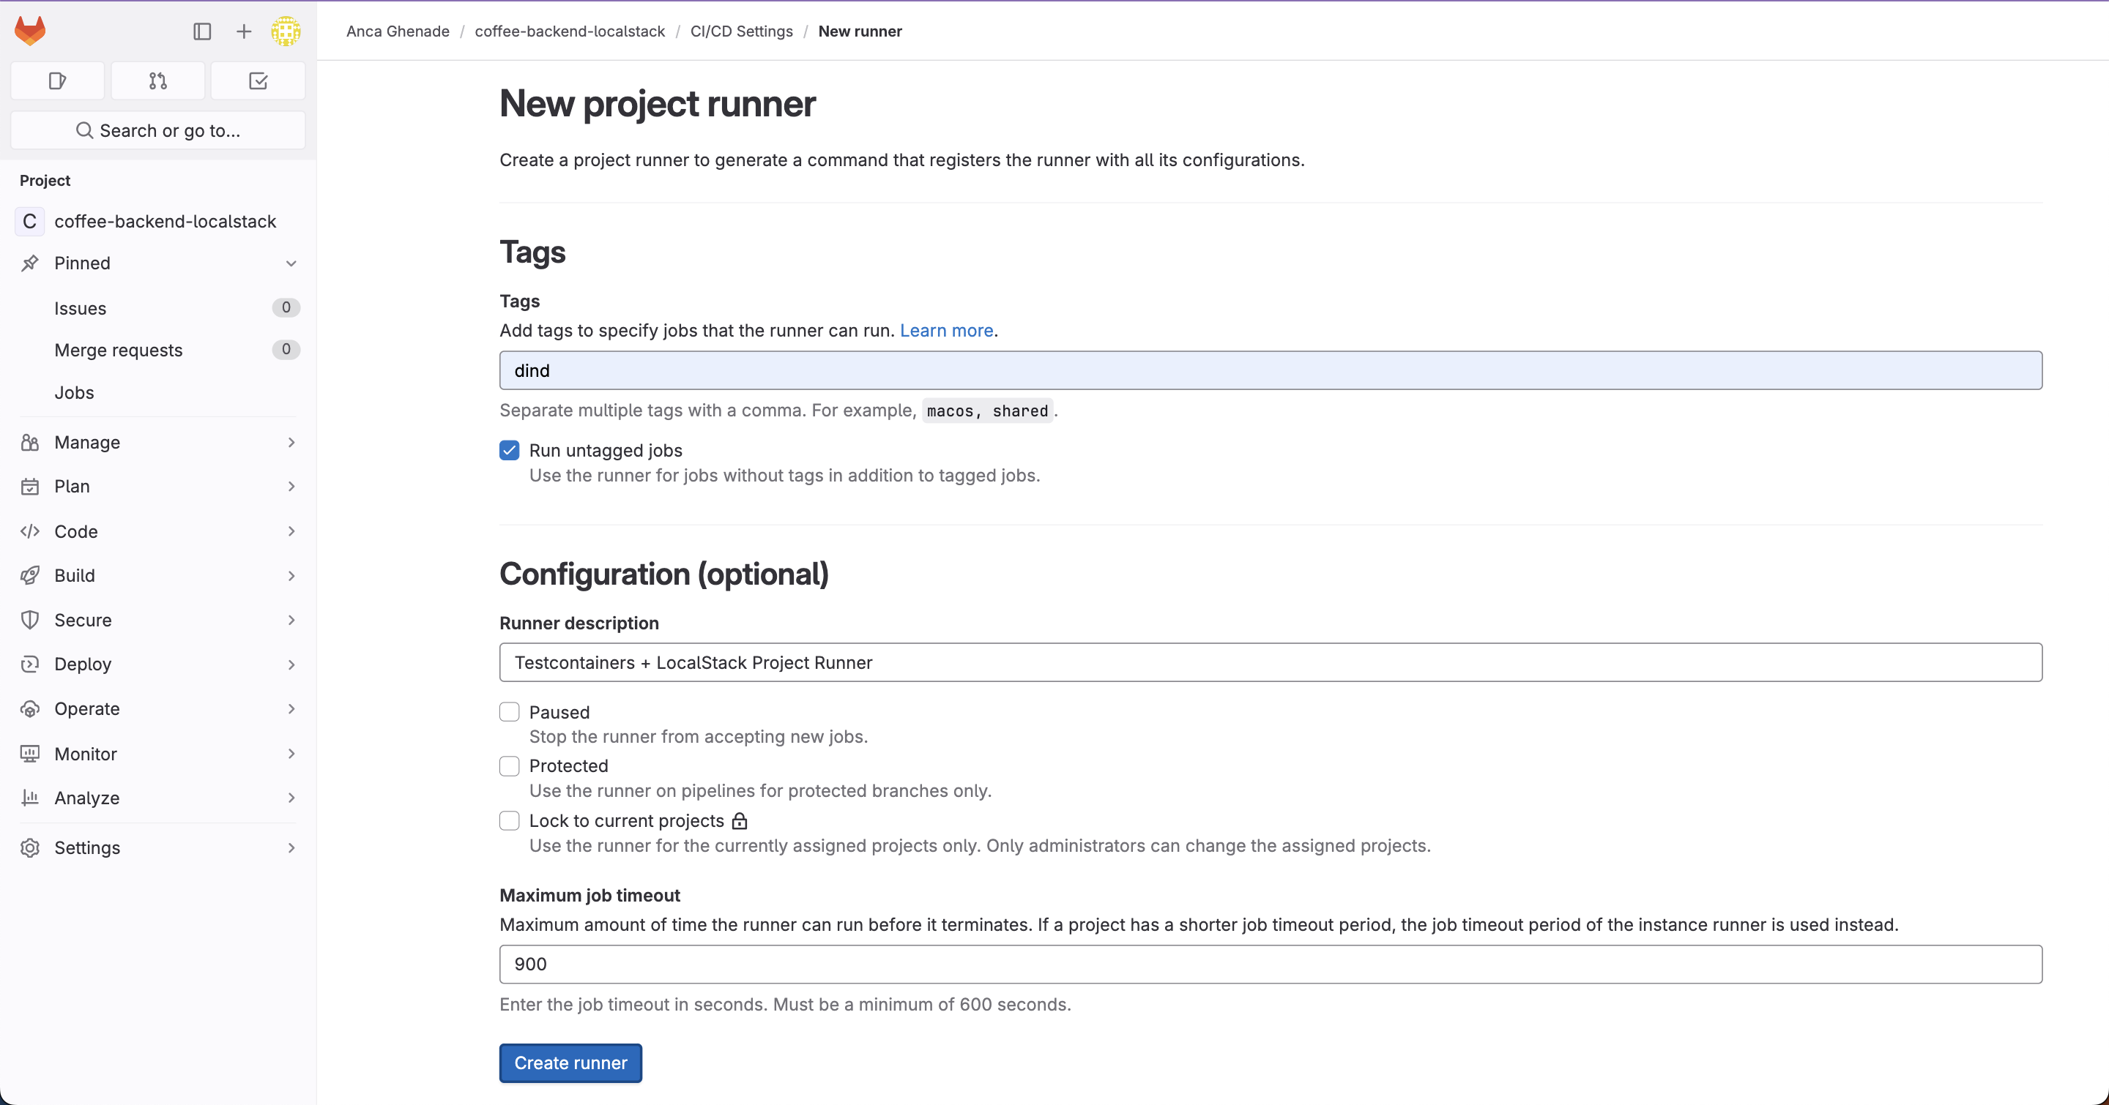2109x1105 pixels.
Task: Go to coffee-backend-localstack breadcrumb
Action: pos(570,31)
